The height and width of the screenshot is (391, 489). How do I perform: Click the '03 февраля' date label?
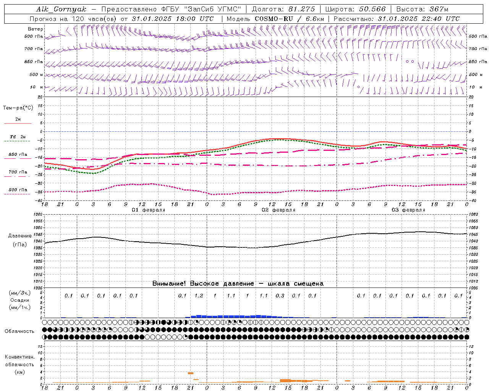point(408,210)
